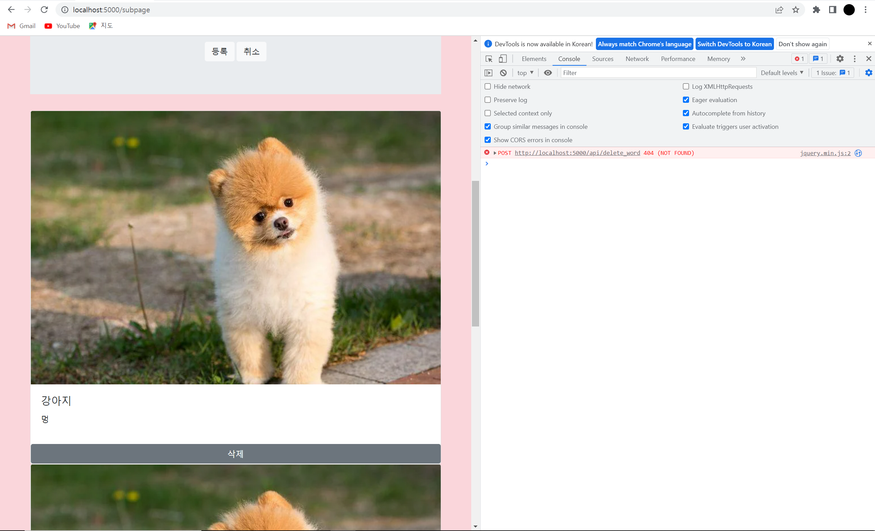
Task: Enable the Hide network checkbox
Action: pyautogui.click(x=488, y=87)
